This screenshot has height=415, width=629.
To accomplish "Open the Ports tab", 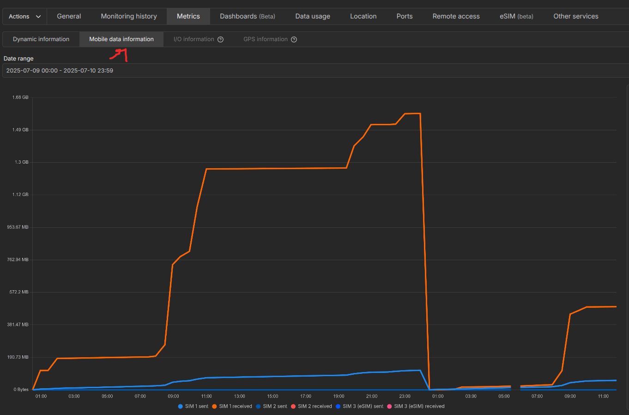I will click(x=405, y=16).
